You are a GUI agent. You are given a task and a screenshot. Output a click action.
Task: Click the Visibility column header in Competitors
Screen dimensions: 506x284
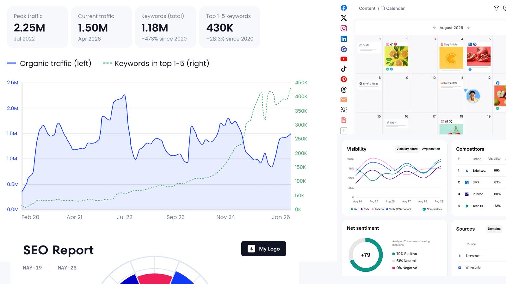494,159
